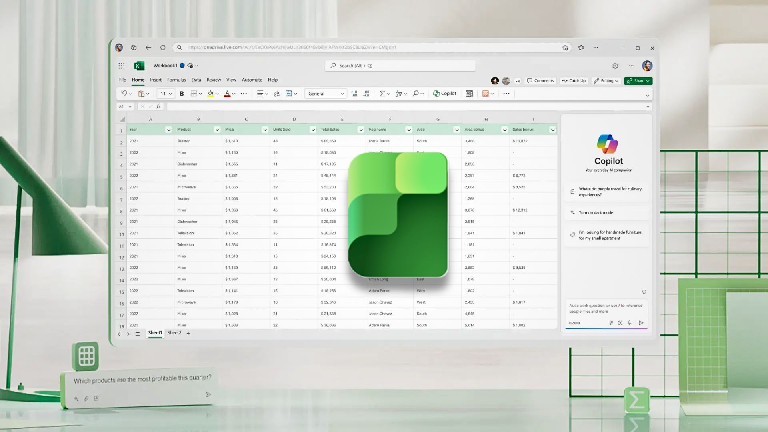Select column header D
768x432 pixels.
tap(294, 119)
